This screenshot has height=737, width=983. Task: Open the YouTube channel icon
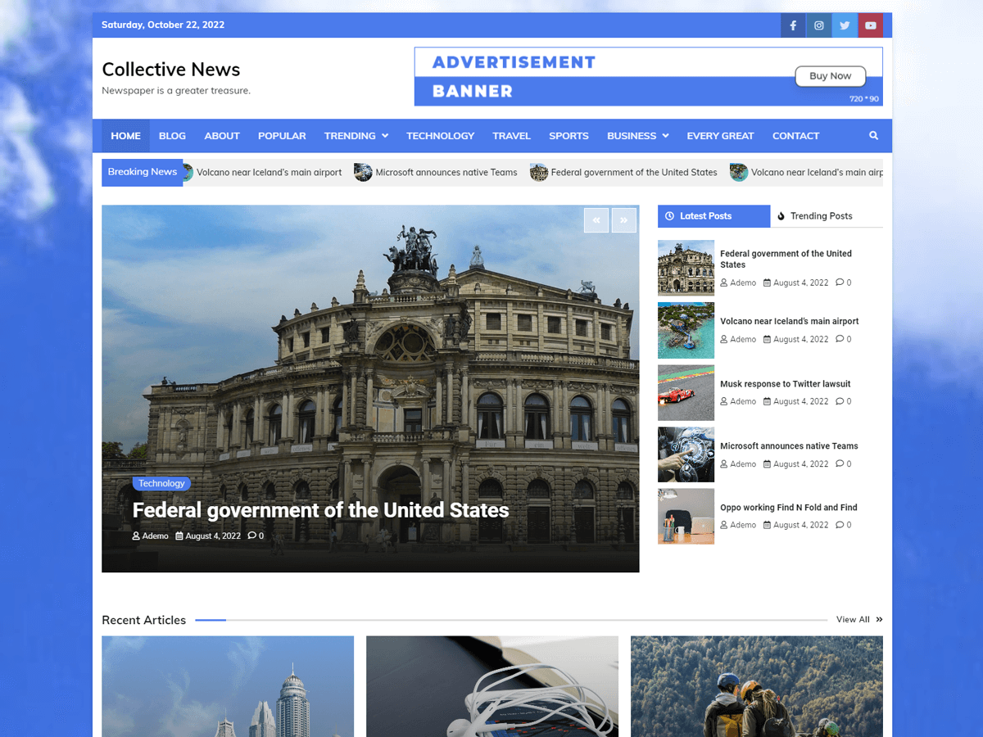[x=871, y=25]
